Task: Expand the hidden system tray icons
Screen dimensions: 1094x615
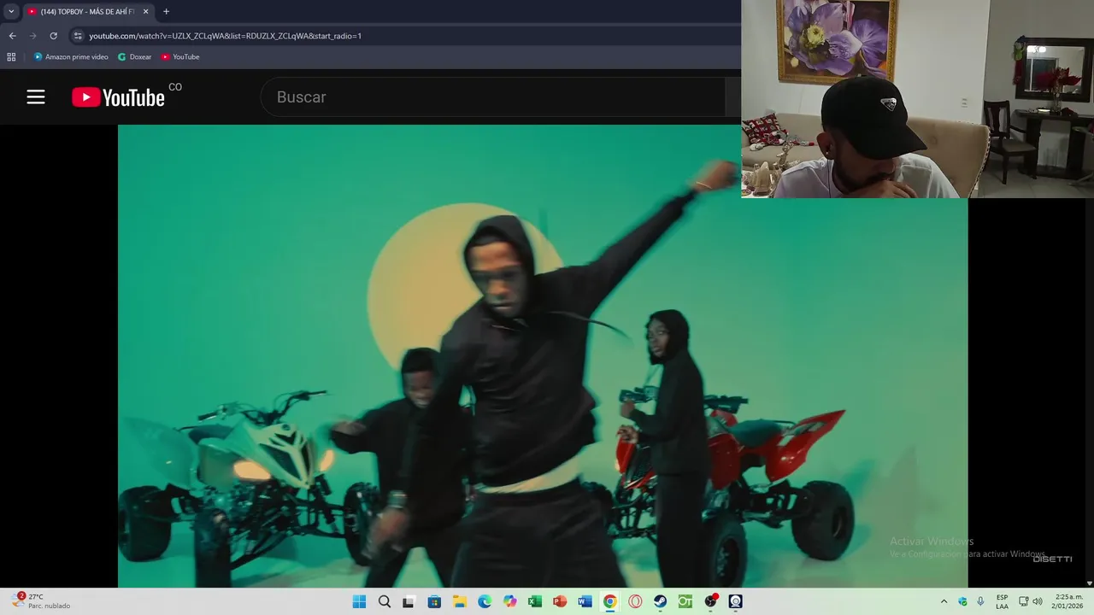Action: 944,601
